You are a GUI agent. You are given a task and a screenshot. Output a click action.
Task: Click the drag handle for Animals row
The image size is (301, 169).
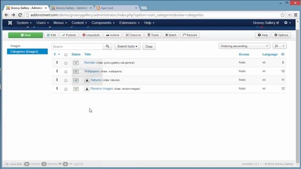(57, 62)
